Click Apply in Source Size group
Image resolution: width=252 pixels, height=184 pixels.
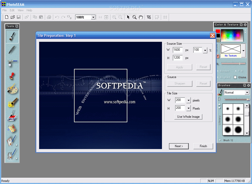180,67
